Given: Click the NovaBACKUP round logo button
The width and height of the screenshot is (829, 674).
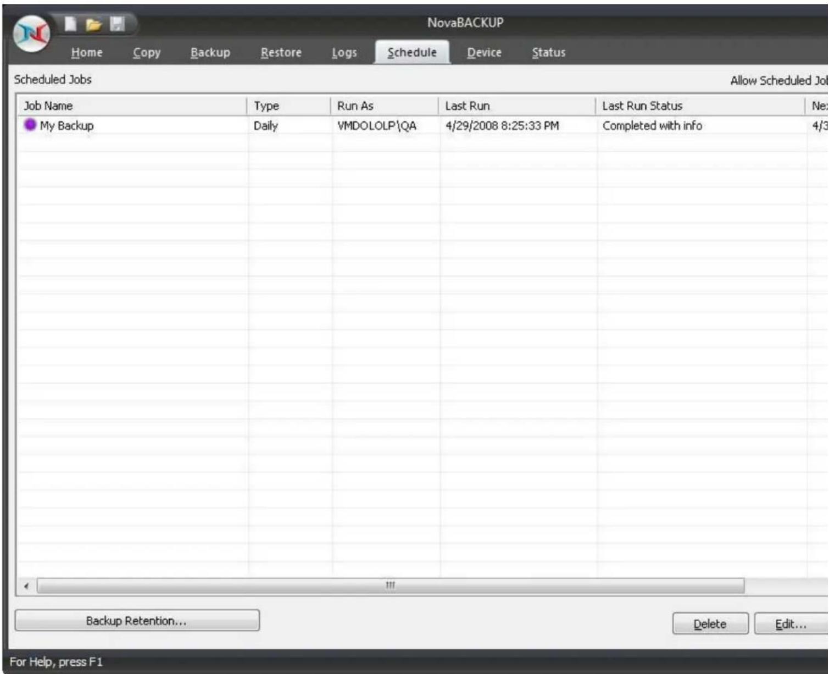Looking at the screenshot, I should coord(32,34).
